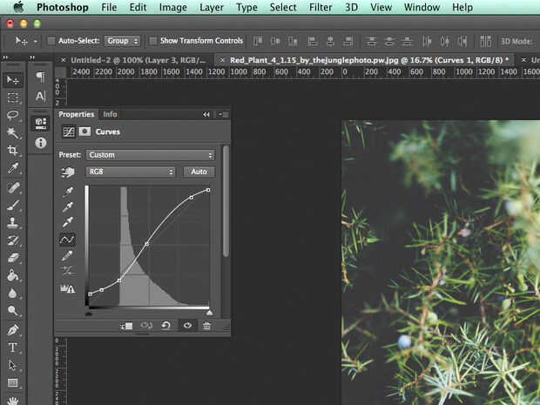Select the Magic Wand tool

(x=13, y=133)
